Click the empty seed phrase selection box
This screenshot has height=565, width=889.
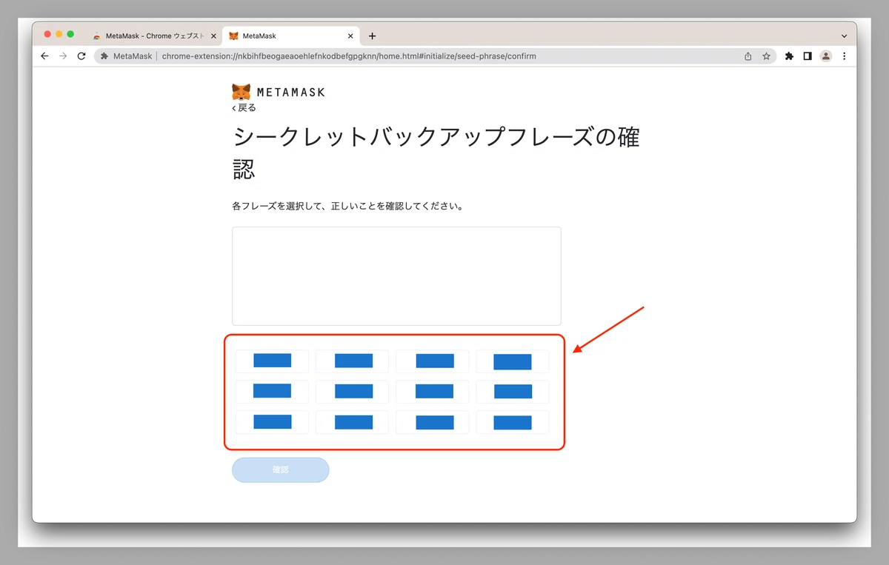[x=396, y=276]
